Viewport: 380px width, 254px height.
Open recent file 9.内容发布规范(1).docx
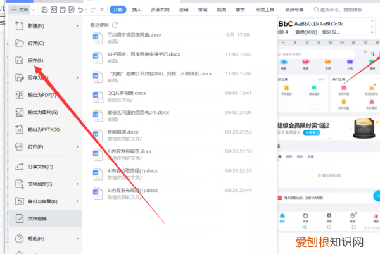pos(171,193)
